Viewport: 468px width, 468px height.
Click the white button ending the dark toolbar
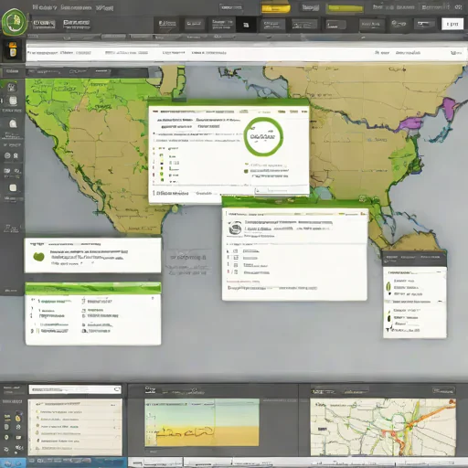tap(452, 24)
